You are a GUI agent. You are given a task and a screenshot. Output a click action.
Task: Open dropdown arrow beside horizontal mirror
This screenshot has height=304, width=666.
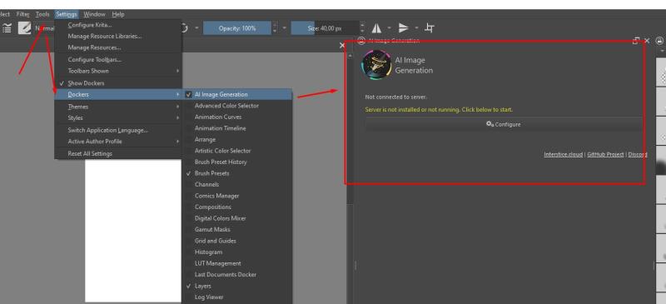click(x=389, y=28)
